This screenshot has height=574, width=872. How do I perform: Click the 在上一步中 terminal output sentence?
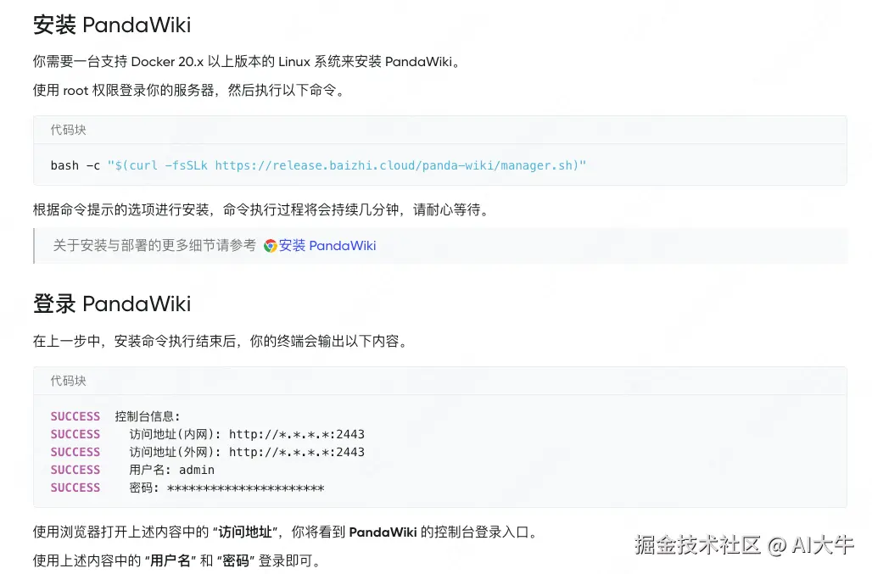tap(222, 341)
